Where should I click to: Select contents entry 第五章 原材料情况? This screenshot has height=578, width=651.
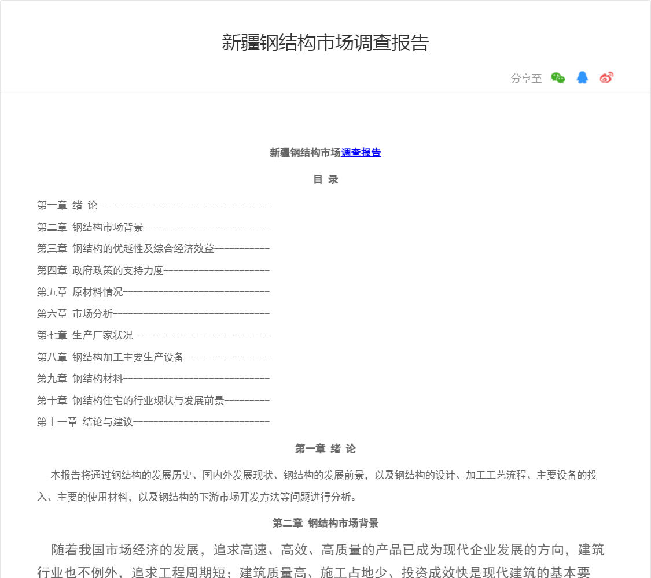pos(153,292)
